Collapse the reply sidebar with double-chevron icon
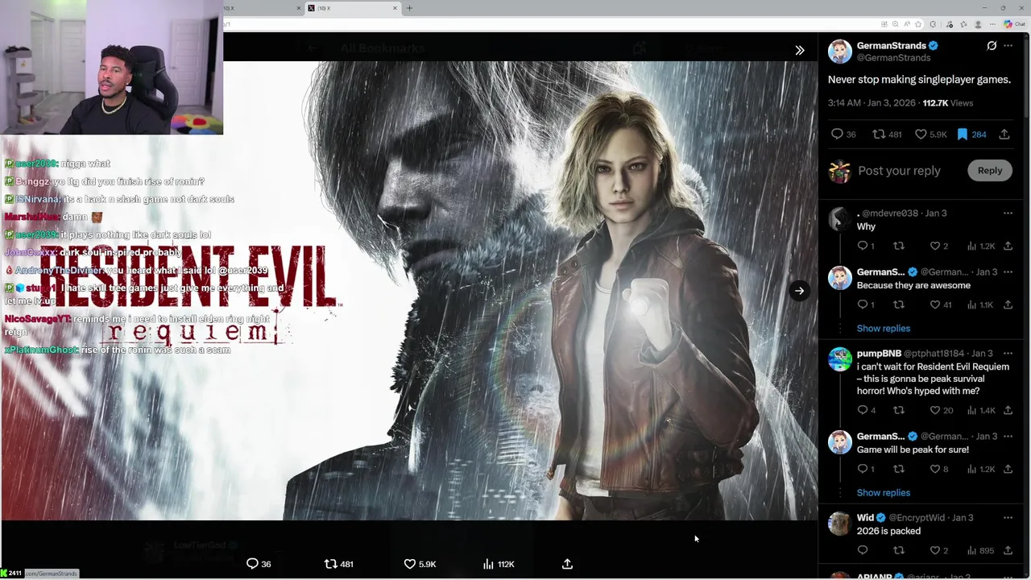Viewport: 1031px width, 580px height. click(x=800, y=51)
